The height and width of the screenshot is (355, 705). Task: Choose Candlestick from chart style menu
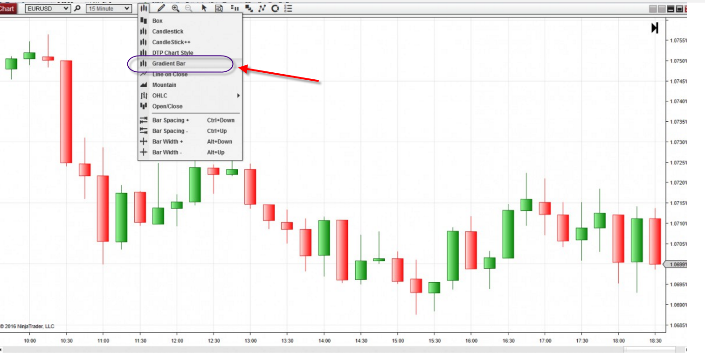(x=168, y=31)
